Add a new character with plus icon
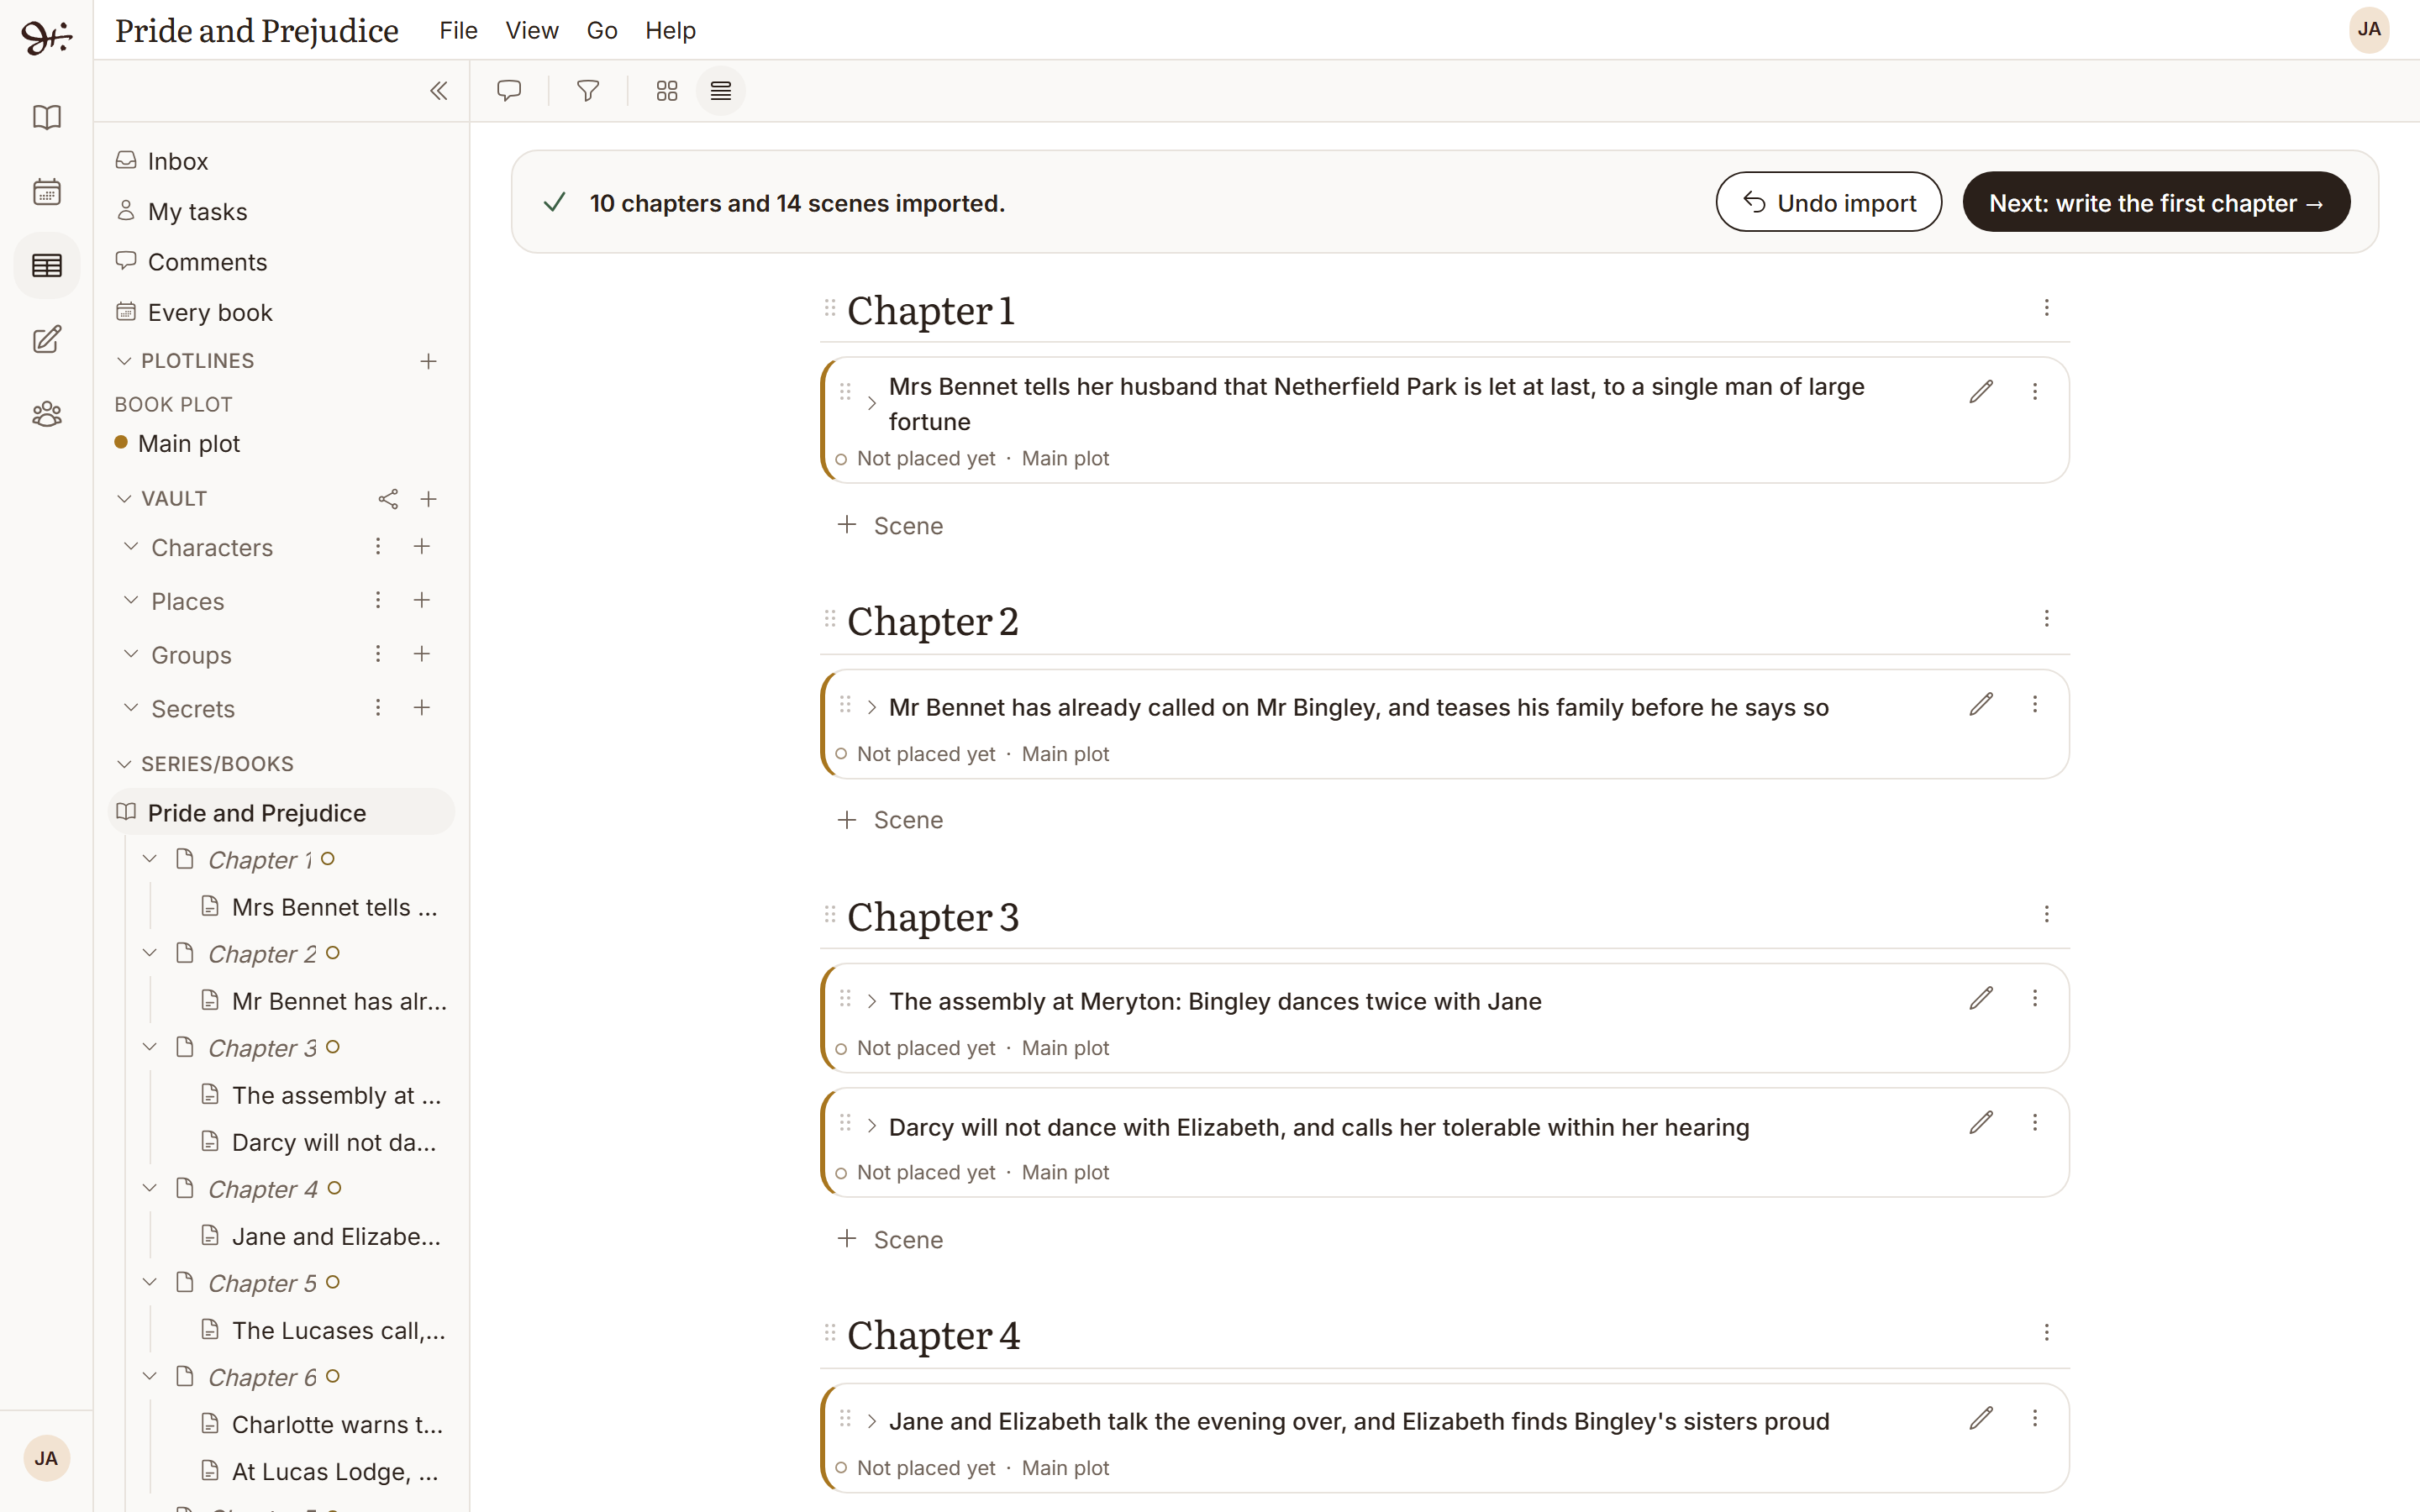The image size is (2420, 1512). 422,546
